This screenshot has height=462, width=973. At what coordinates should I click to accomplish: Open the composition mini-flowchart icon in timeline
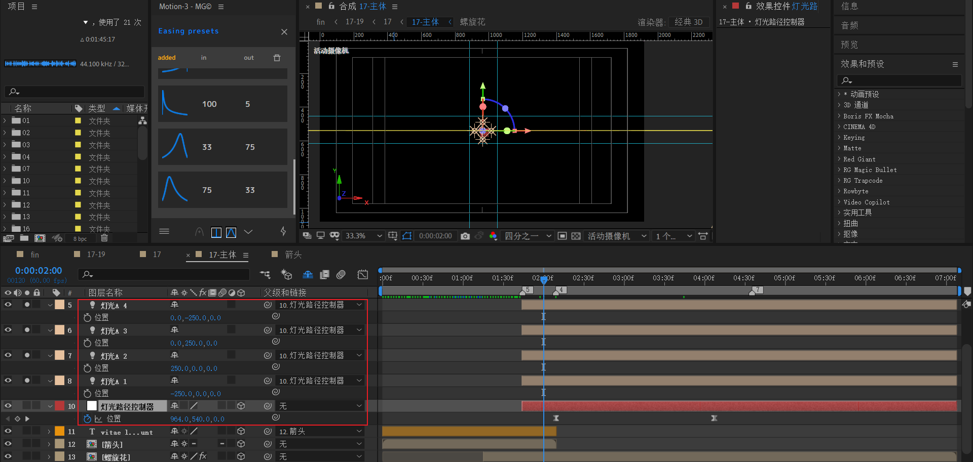[x=265, y=274]
